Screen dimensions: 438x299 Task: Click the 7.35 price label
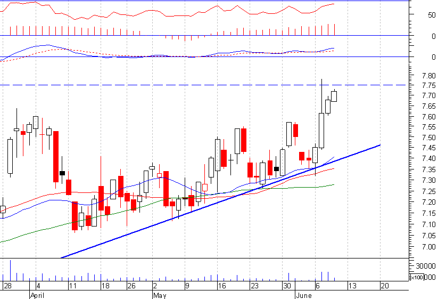[x=428, y=170]
